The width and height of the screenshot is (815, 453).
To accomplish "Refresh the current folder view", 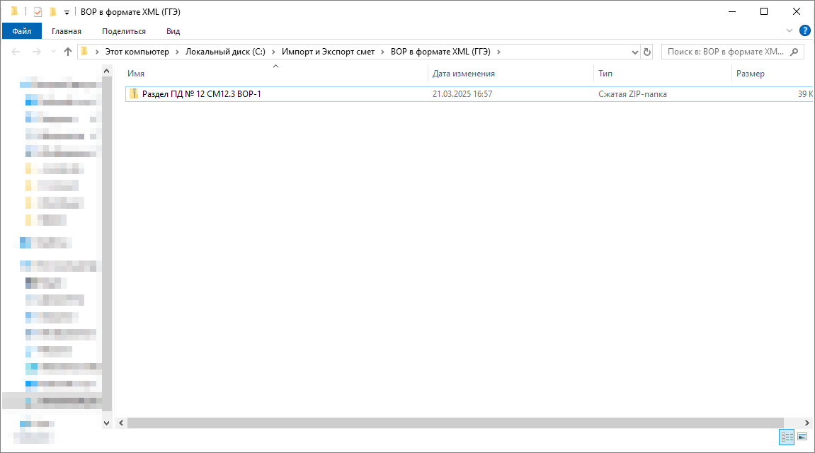I will pyautogui.click(x=646, y=52).
